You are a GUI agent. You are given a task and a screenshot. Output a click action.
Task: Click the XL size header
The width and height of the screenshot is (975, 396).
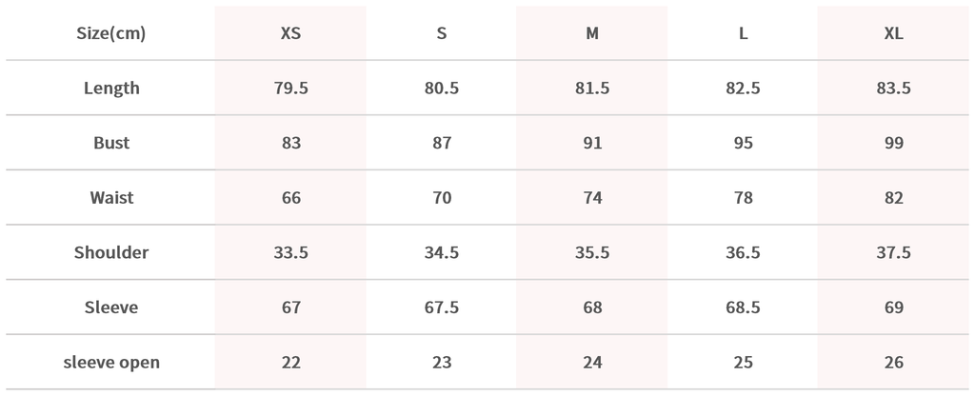tap(893, 33)
